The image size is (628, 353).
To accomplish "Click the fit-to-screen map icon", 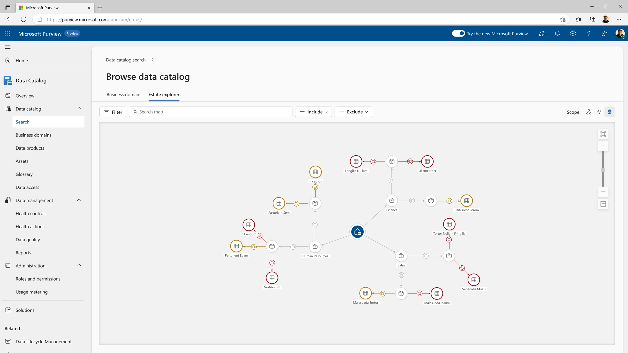I will (603, 134).
